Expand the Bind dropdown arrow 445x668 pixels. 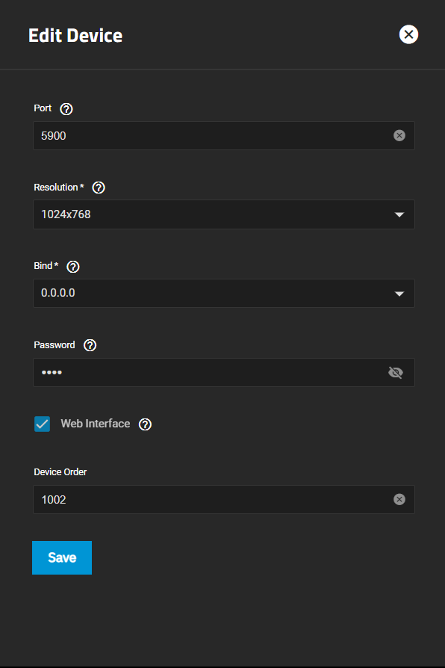[399, 294]
